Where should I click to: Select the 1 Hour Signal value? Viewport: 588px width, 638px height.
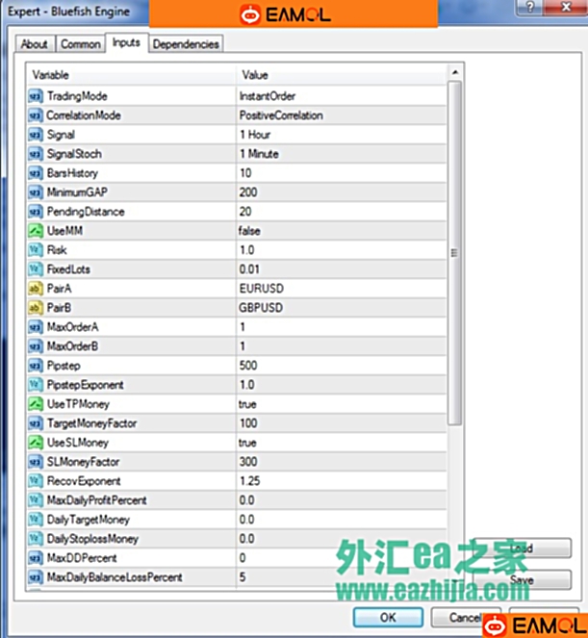click(255, 135)
